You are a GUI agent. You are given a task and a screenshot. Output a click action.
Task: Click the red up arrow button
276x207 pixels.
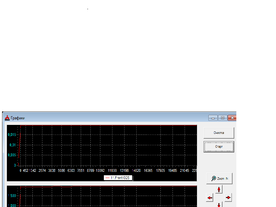click(219, 189)
